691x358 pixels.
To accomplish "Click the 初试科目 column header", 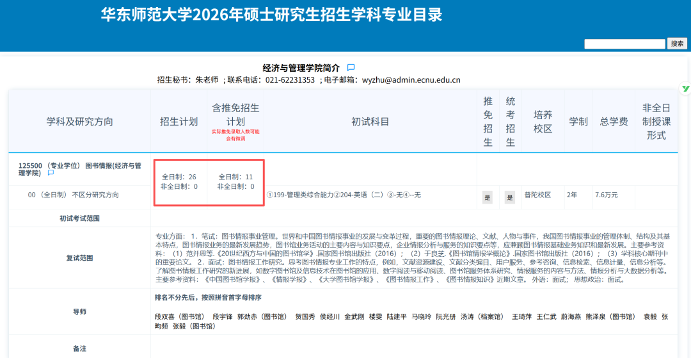I will point(370,122).
